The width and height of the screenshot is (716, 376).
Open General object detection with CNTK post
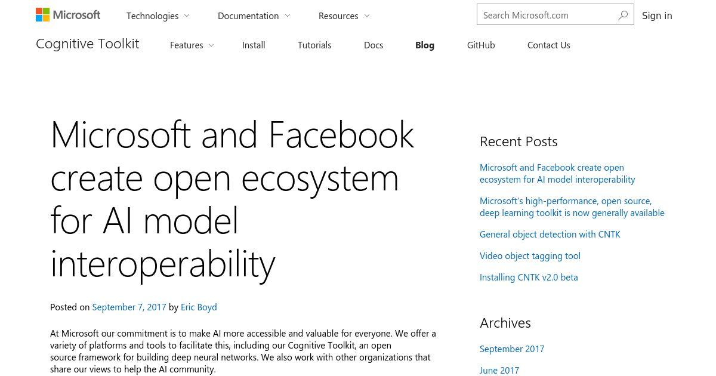pyautogui.click(x=550, y=234)
